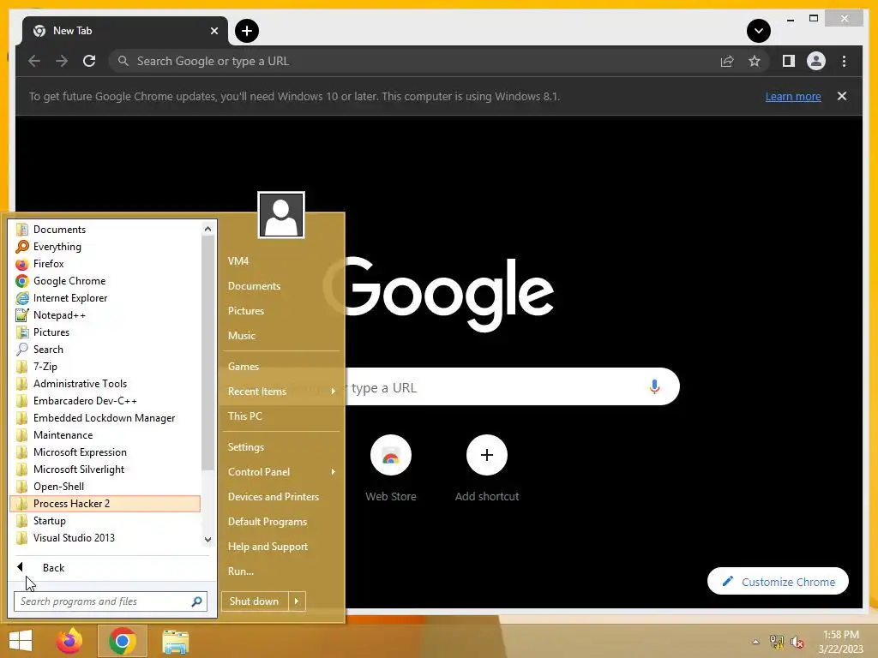Viewport: 878px width, 658px height.
Task: Click the voice search microphone icon
Action: pos(654,386)
